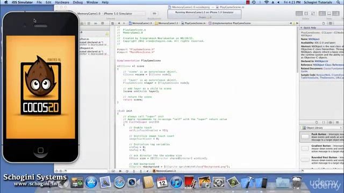
Task: Open Safari from the Dock
Action: (119, 183)
